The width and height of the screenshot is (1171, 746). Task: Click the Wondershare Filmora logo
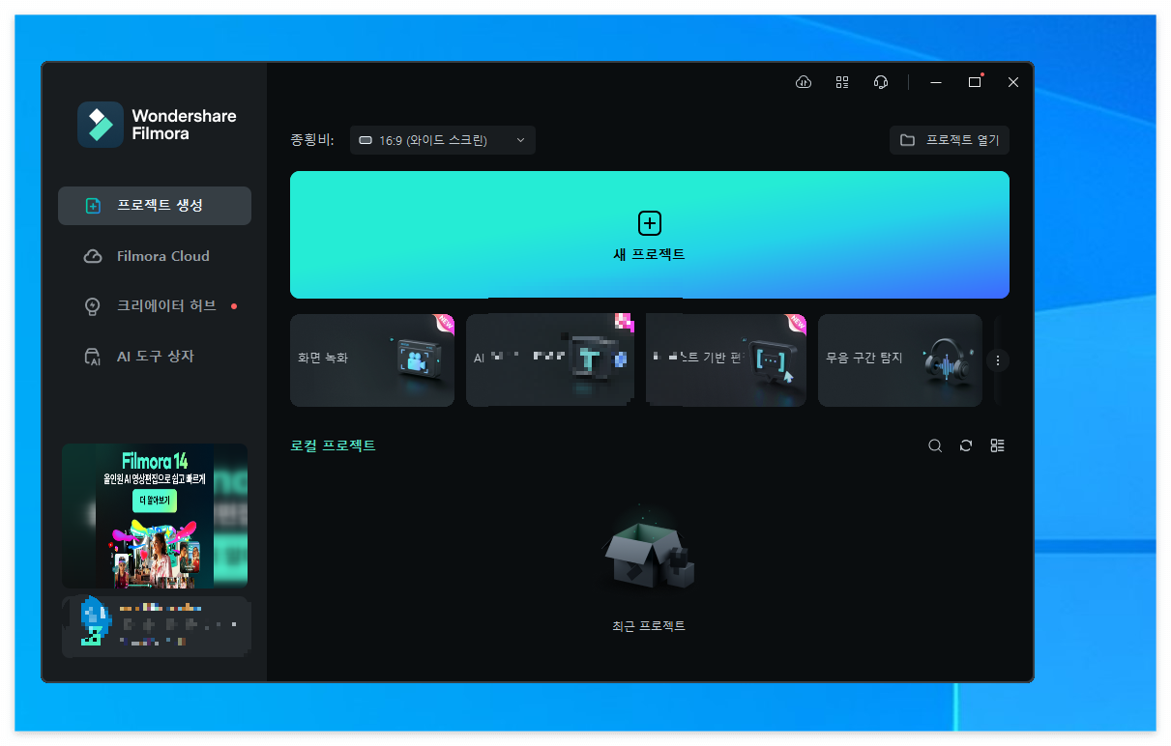pyautogui.click(x=157, y=125)
